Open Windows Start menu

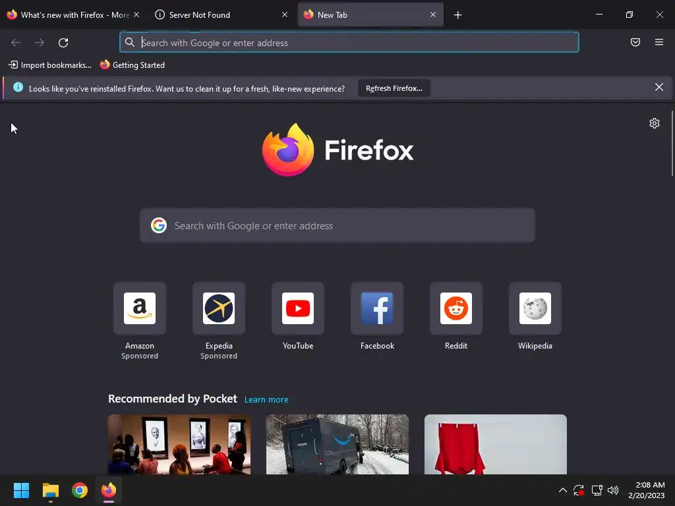click(21, 490)
